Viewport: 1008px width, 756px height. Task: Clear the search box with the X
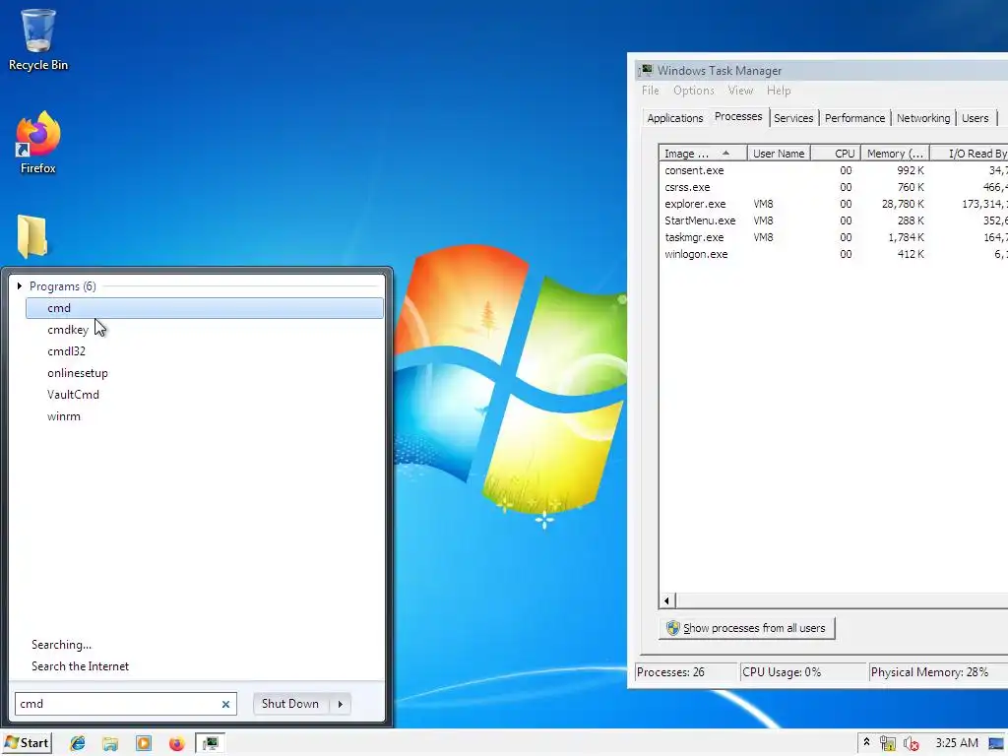pyautogui.click(x=225, y=704)
